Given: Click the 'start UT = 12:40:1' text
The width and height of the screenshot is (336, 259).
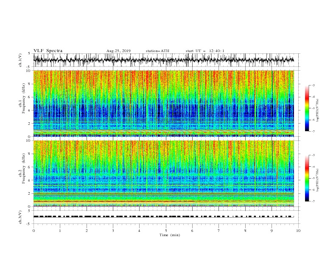Looking at the screenshot, I should (x=205, y=51).
